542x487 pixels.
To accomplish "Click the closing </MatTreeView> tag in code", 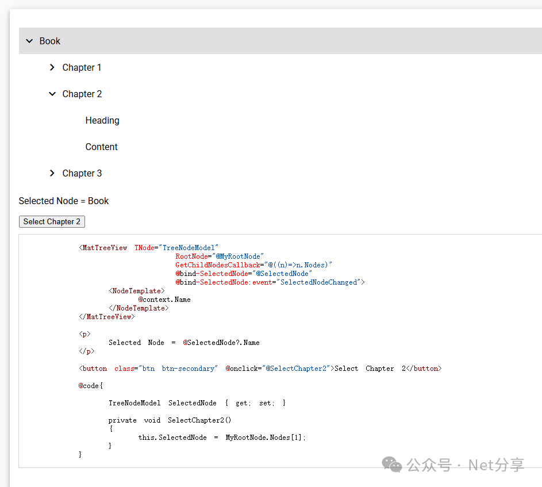I will (107, 317).
